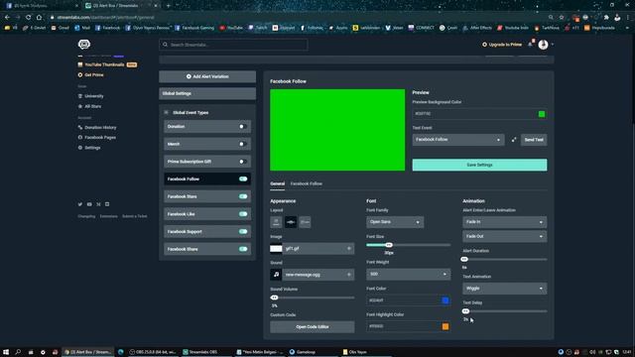Toggle the Merch event switch
This screenshot has width=635, height=357.
click(242, 144)
